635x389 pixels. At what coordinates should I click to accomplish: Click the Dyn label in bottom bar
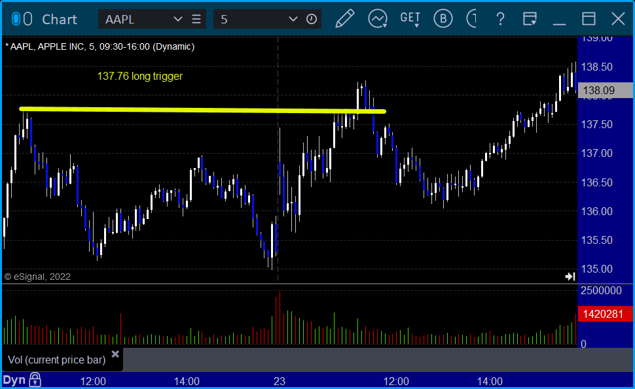point(14,380)
